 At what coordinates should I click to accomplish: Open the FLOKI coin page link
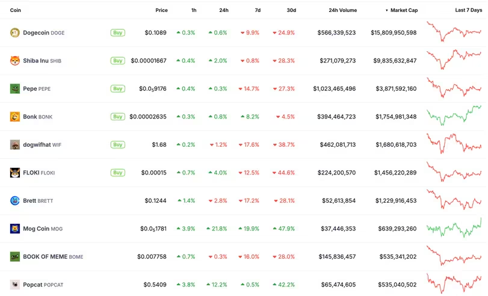(39, 173)
